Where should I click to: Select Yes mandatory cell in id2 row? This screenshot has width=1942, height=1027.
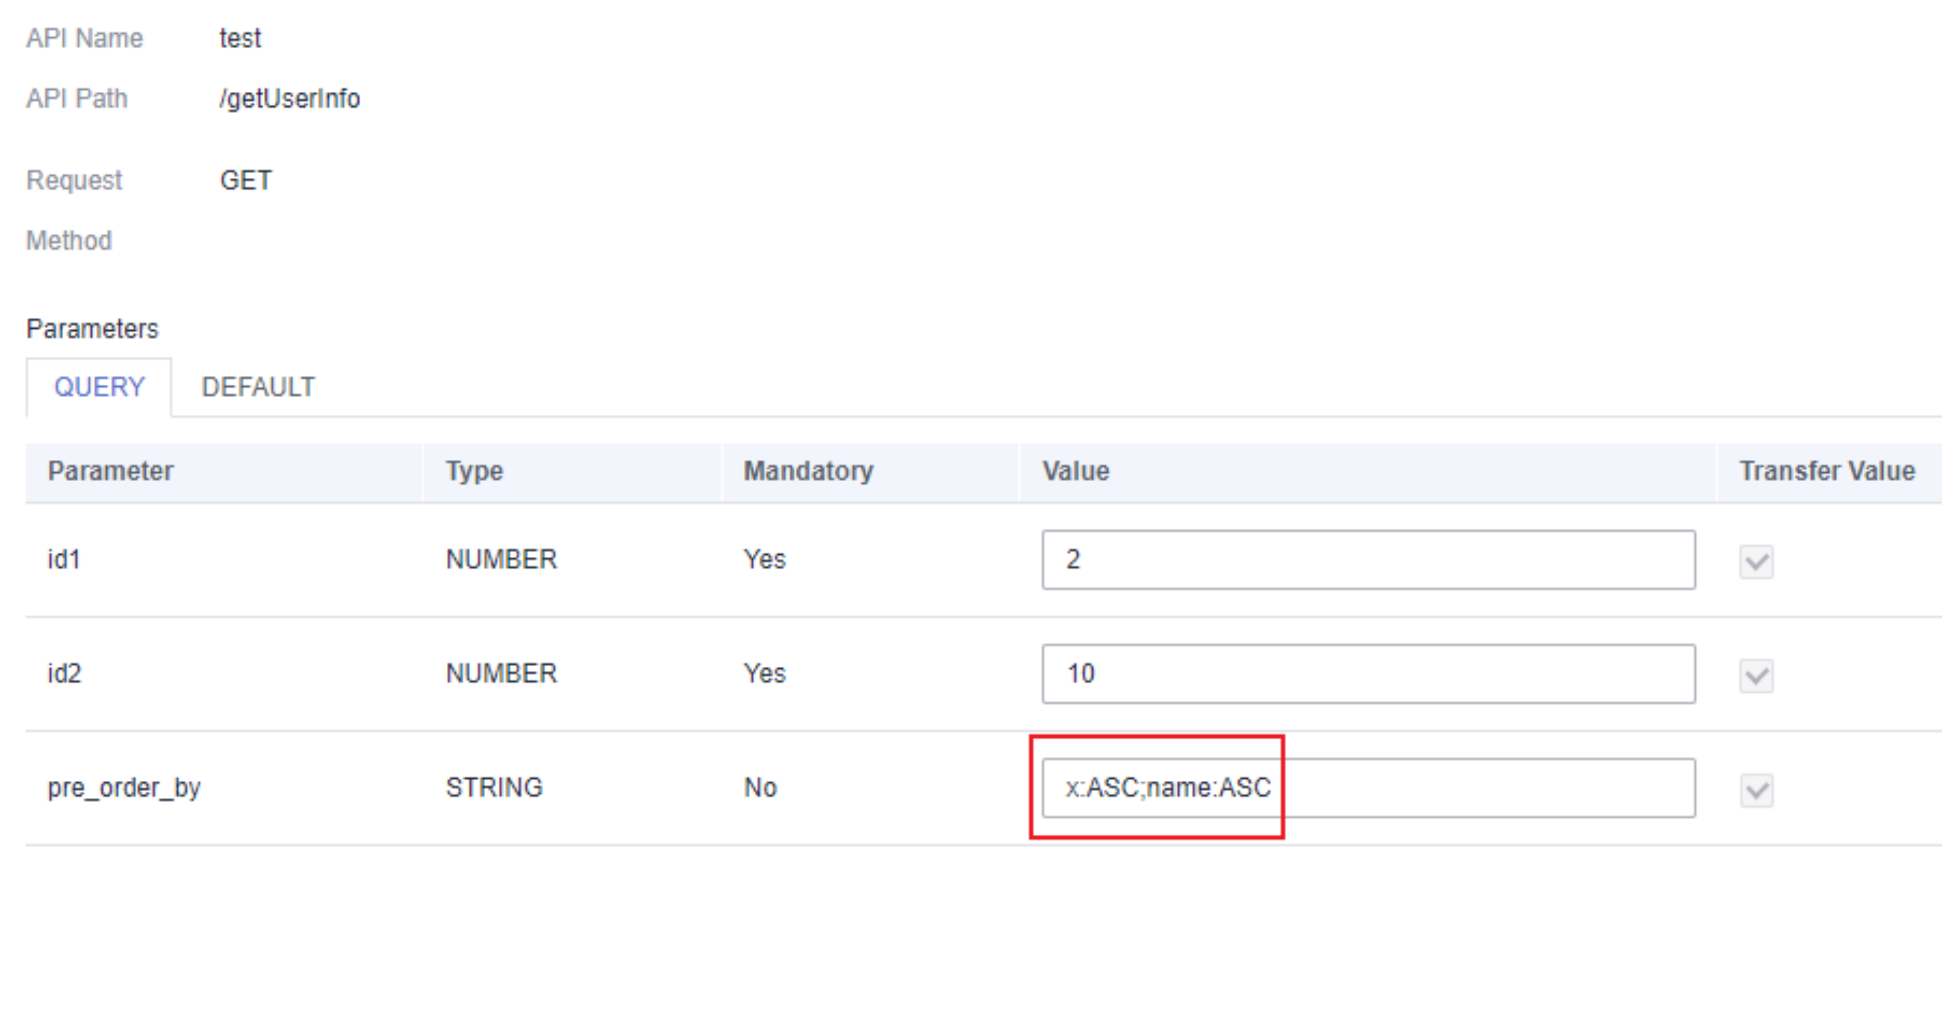764,674
